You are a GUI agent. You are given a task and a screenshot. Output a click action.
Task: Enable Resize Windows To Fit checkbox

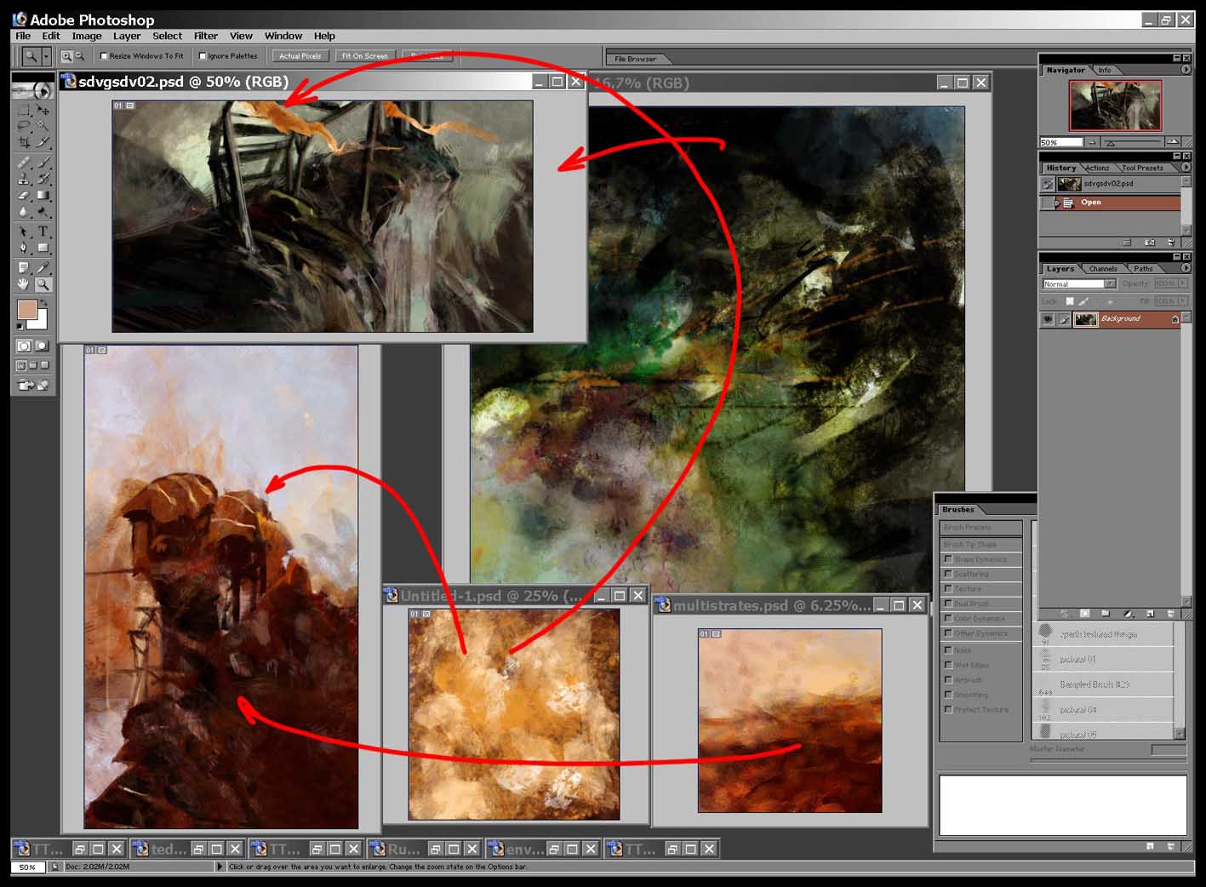(104, 56)
